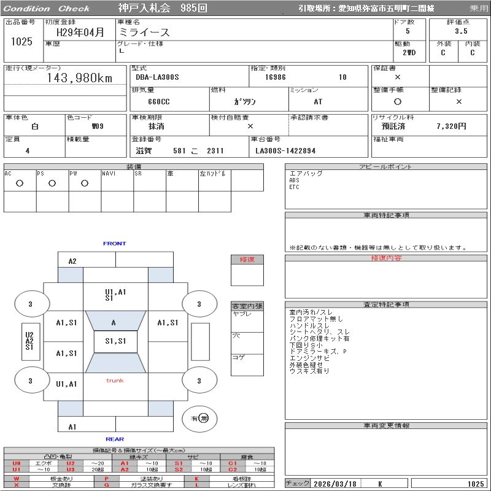Open the アピールポイント section header

click(x=386, y=167)
